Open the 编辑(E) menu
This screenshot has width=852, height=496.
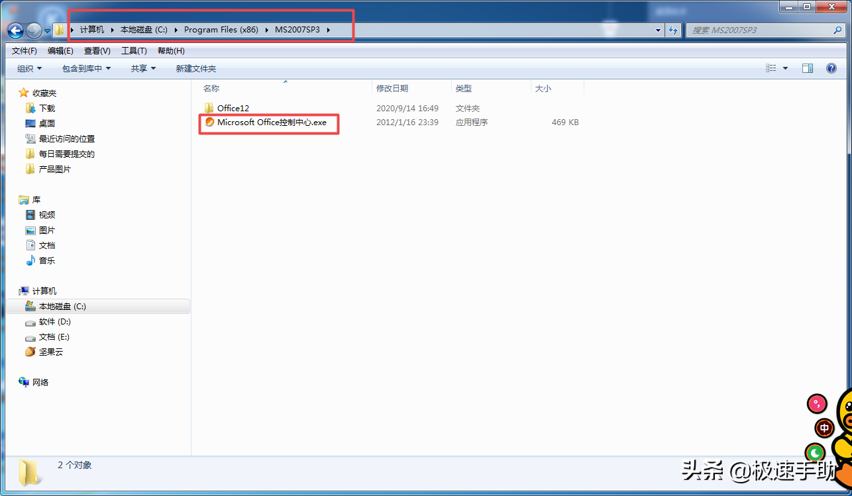tap(60, 51)
